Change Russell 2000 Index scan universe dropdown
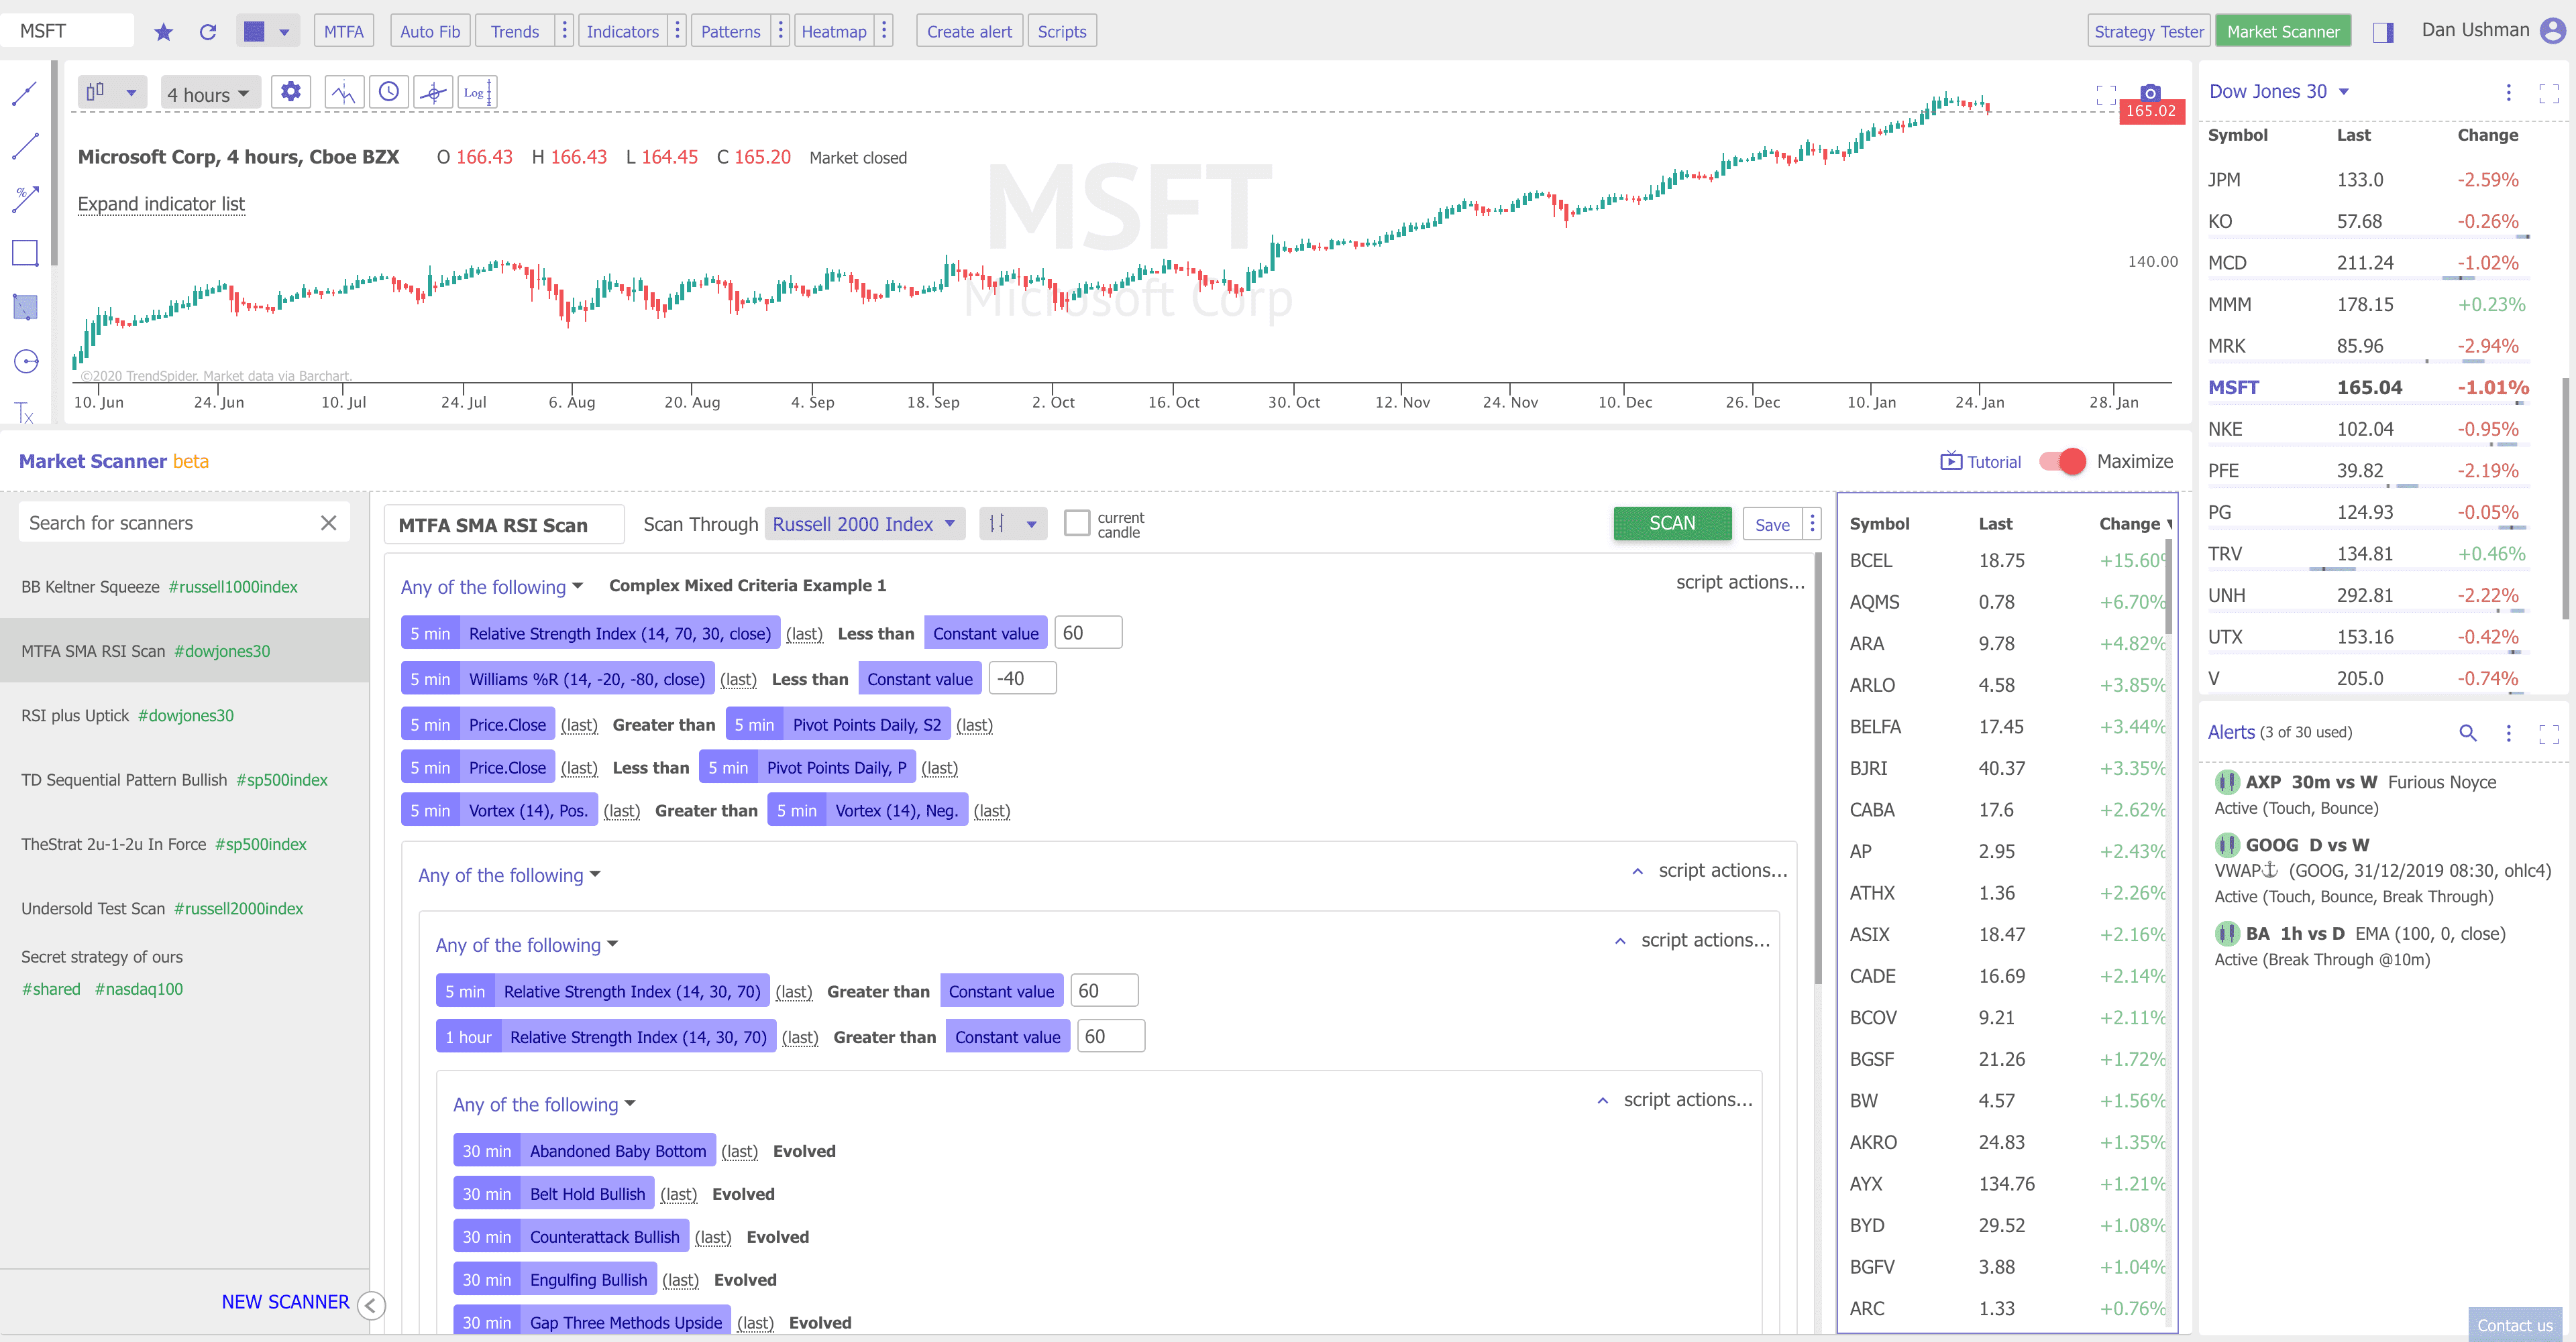 click(863, 524)
